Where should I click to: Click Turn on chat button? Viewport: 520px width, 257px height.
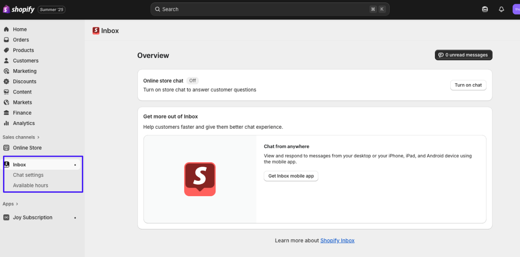click(468, 85)
